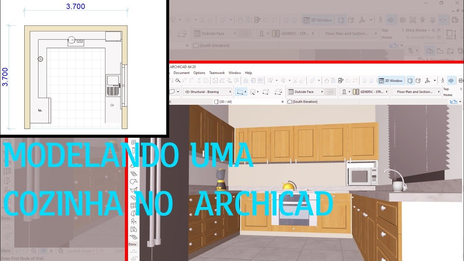Select the Zone tool in toolbox
The image size is (464, 261).
pyautogui.click(x=134, y=229)
